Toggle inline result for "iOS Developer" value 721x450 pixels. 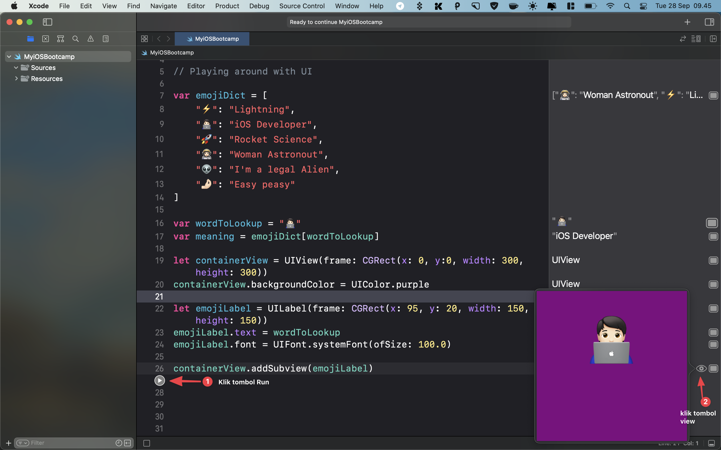(713, 236)
